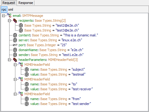Collapse the recipients node

pos(9,21)
